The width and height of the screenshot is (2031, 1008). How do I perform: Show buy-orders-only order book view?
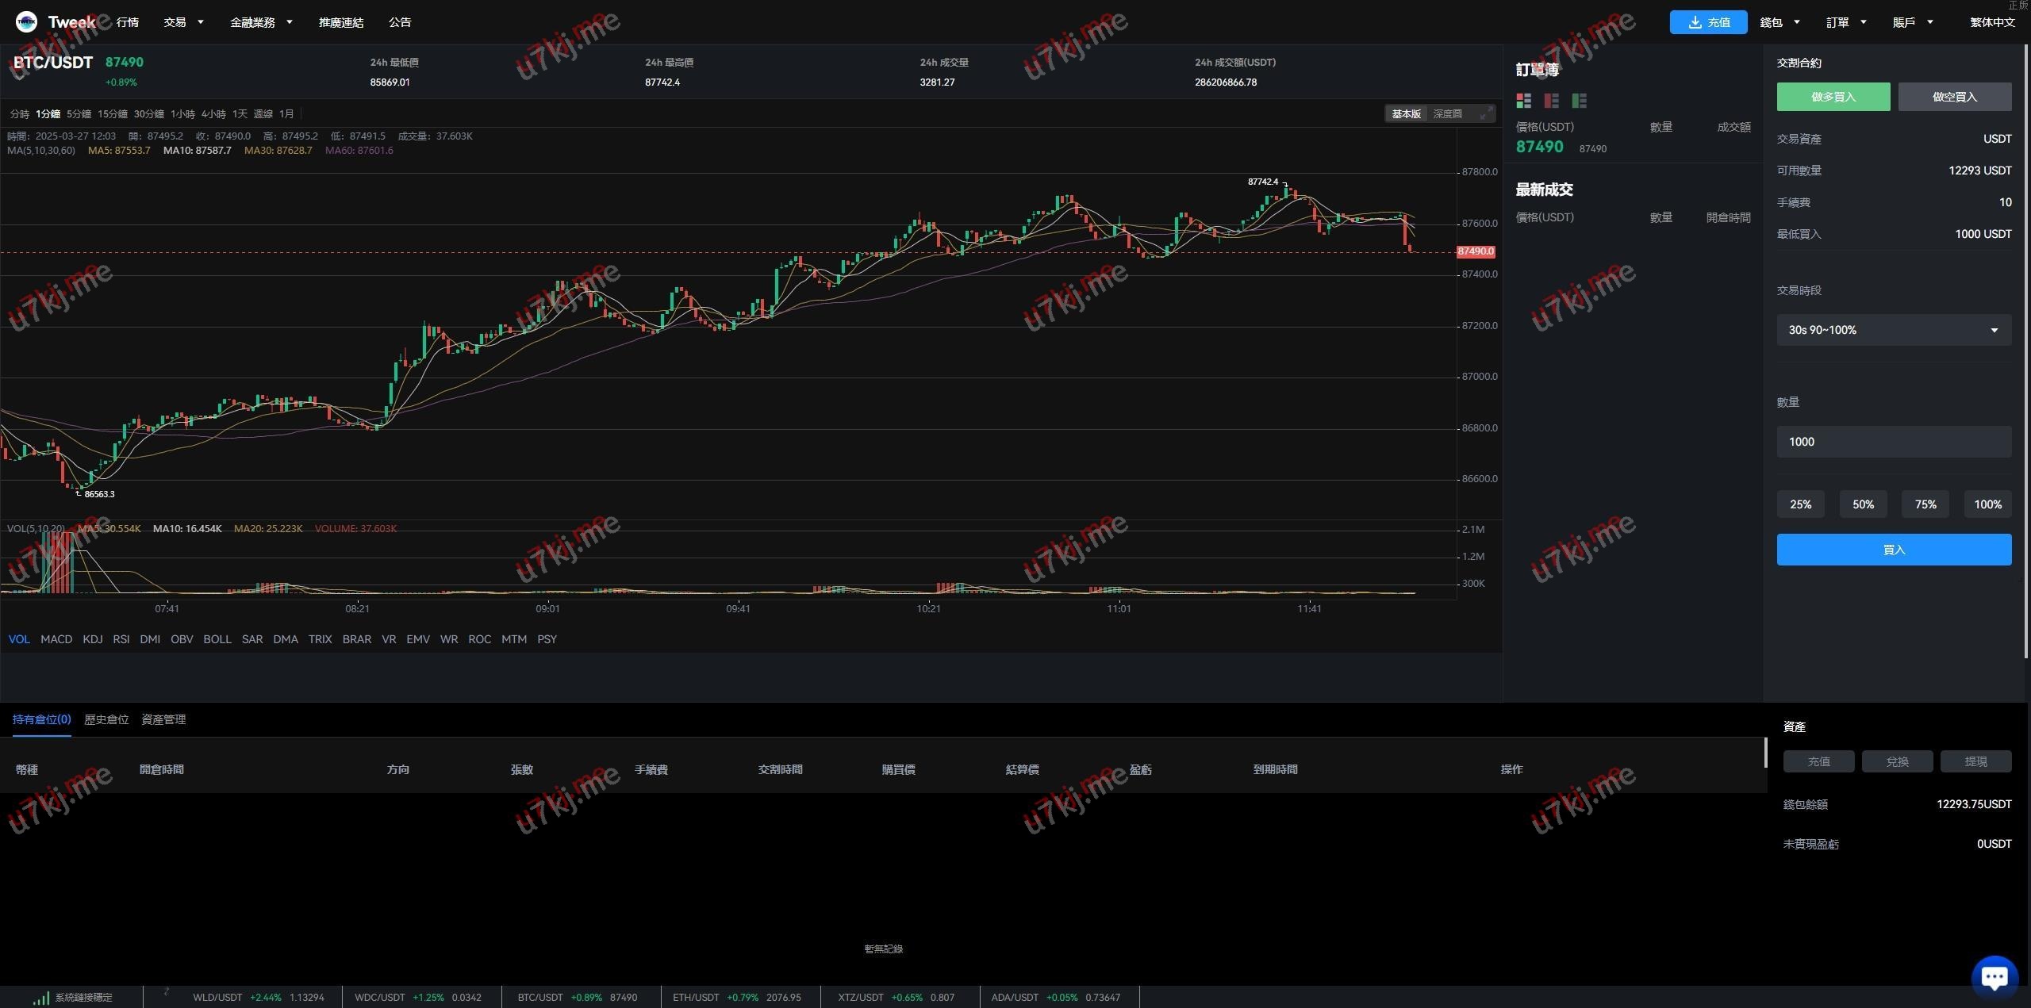click(1579, 101)
